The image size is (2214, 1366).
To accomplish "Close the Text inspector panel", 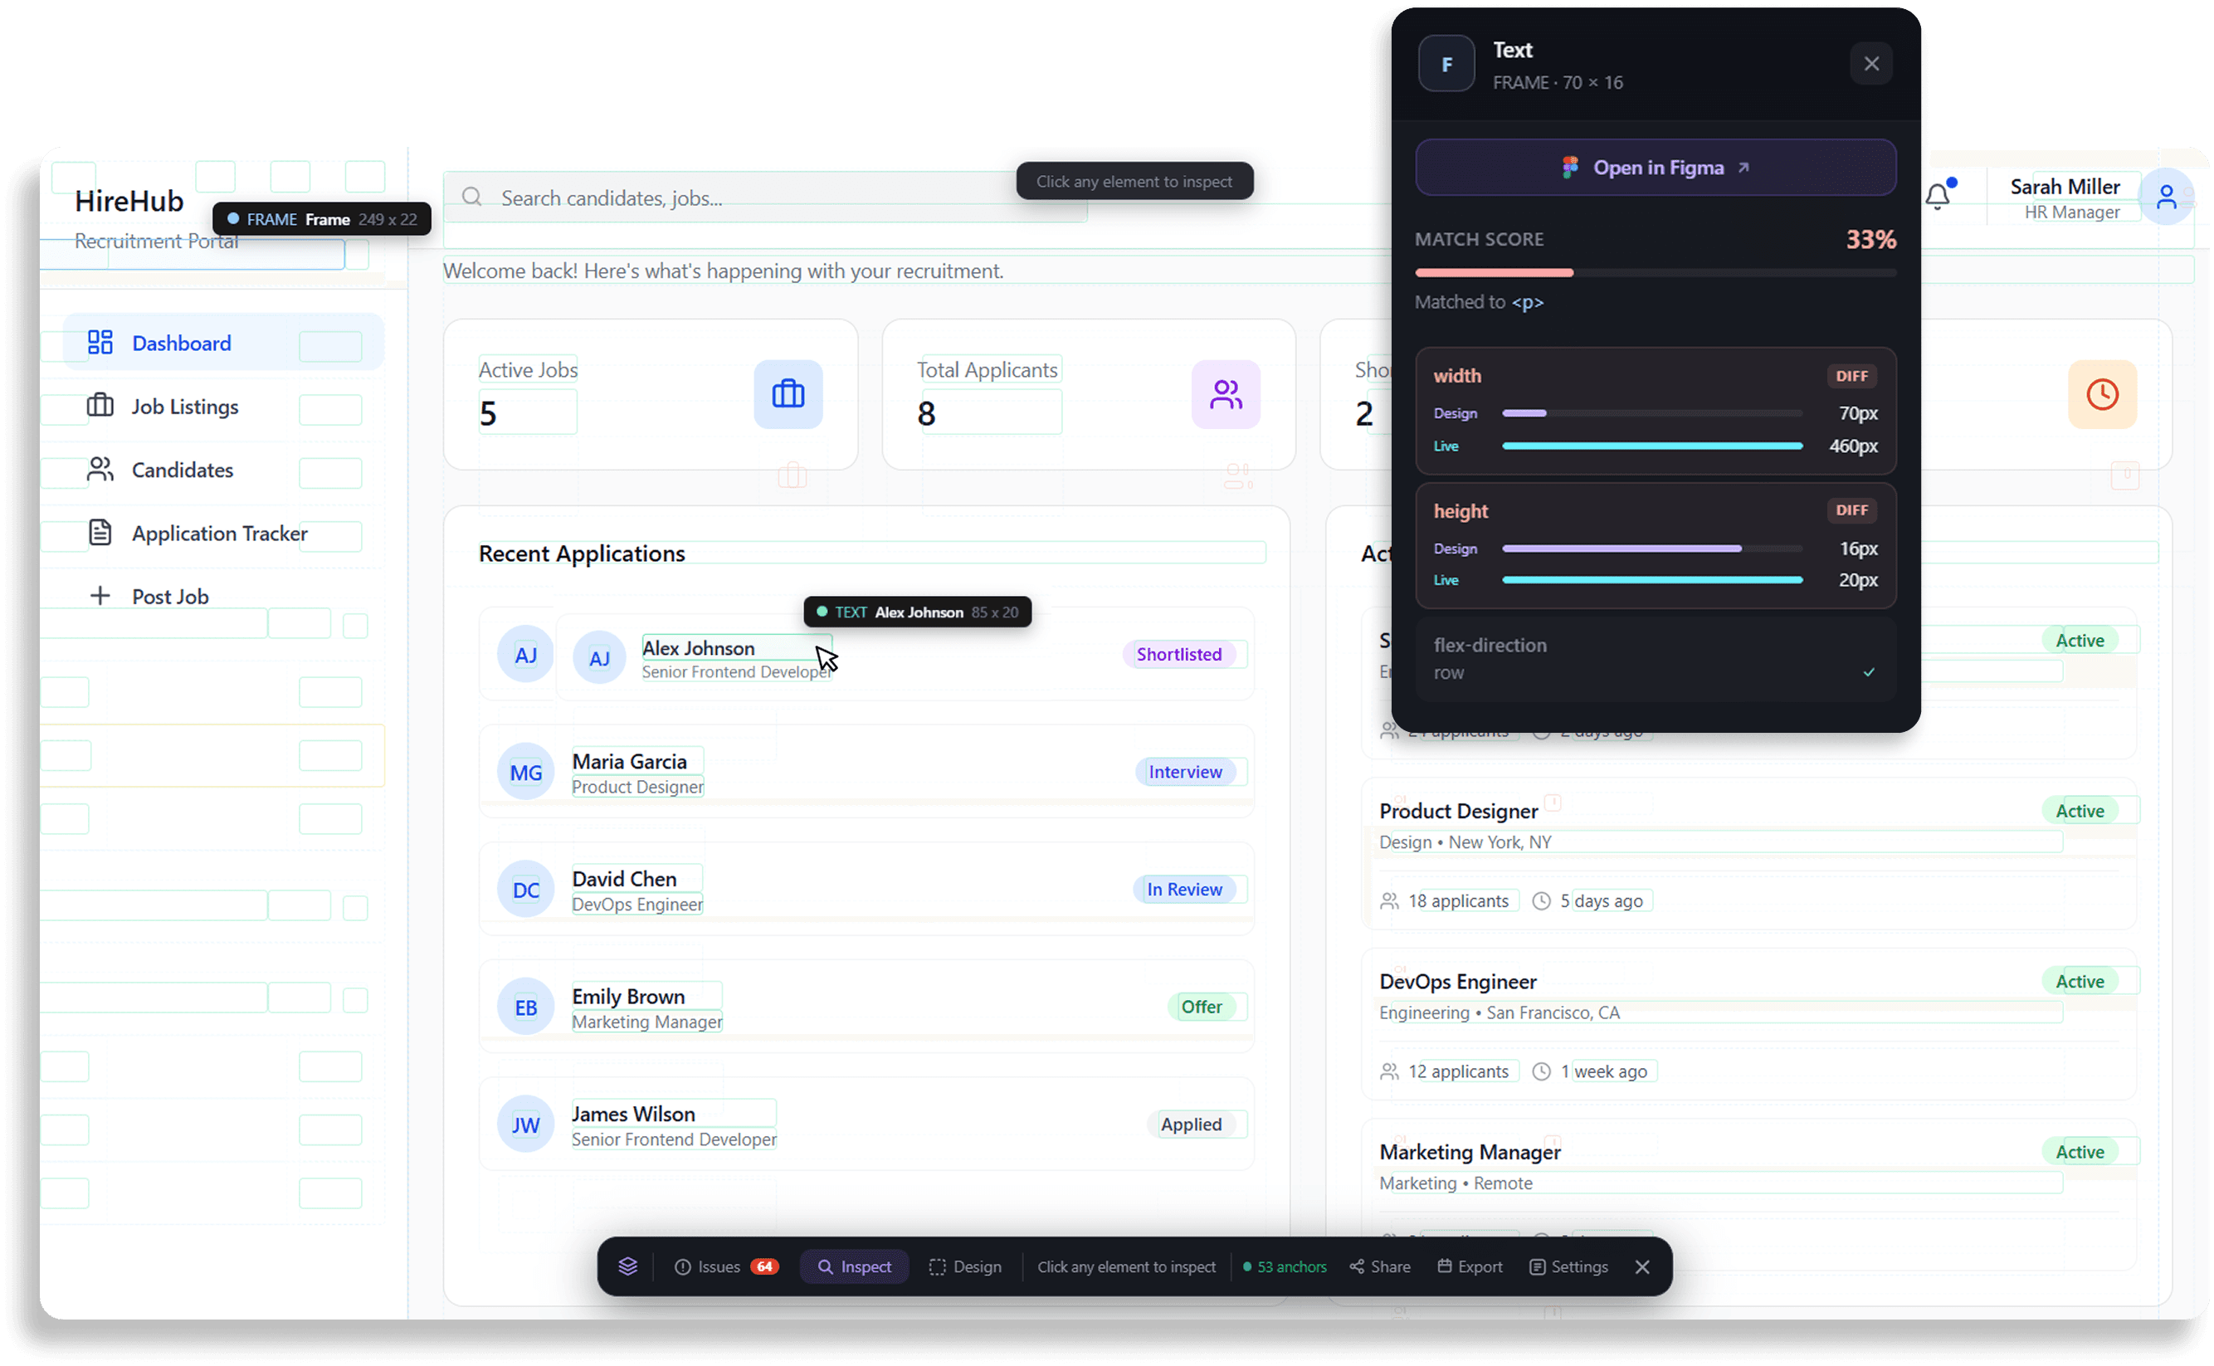I will tap(1870, 64).
